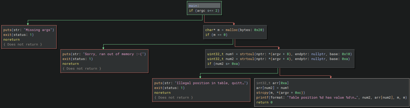Viewport: 410px width, 108px height.
Task: Select the 'return 0' statement
Action: coord(264,102)
